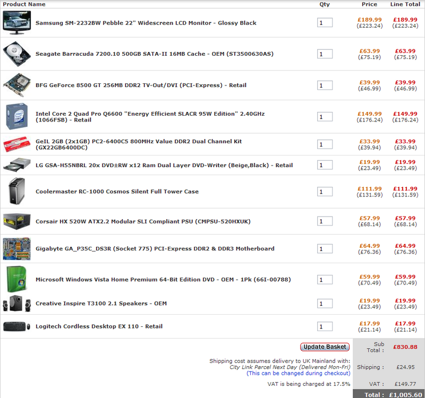Focus quantity field for Creative Inspire speakers
This screenshot has width=425, height=398.
point(325,304)
